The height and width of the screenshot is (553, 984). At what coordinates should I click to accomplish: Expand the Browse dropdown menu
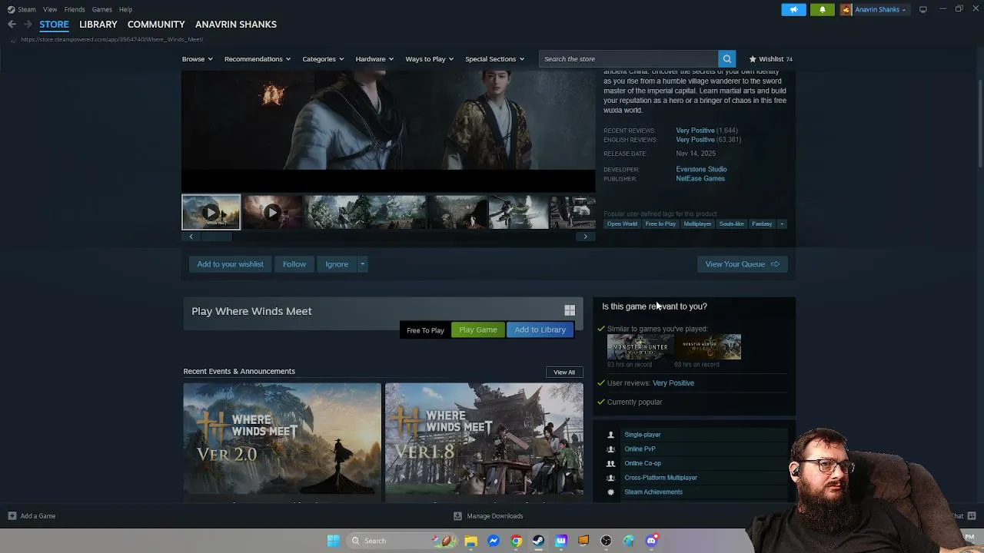click(198, 59)
